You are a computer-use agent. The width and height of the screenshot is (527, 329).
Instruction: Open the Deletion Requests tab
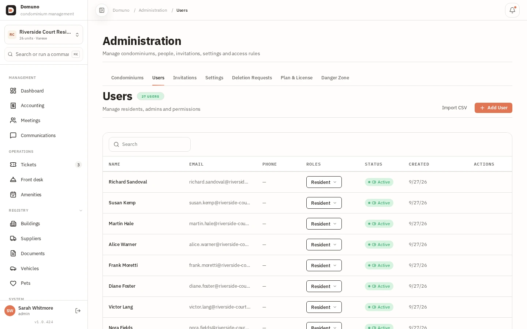(x=252, y=78)
